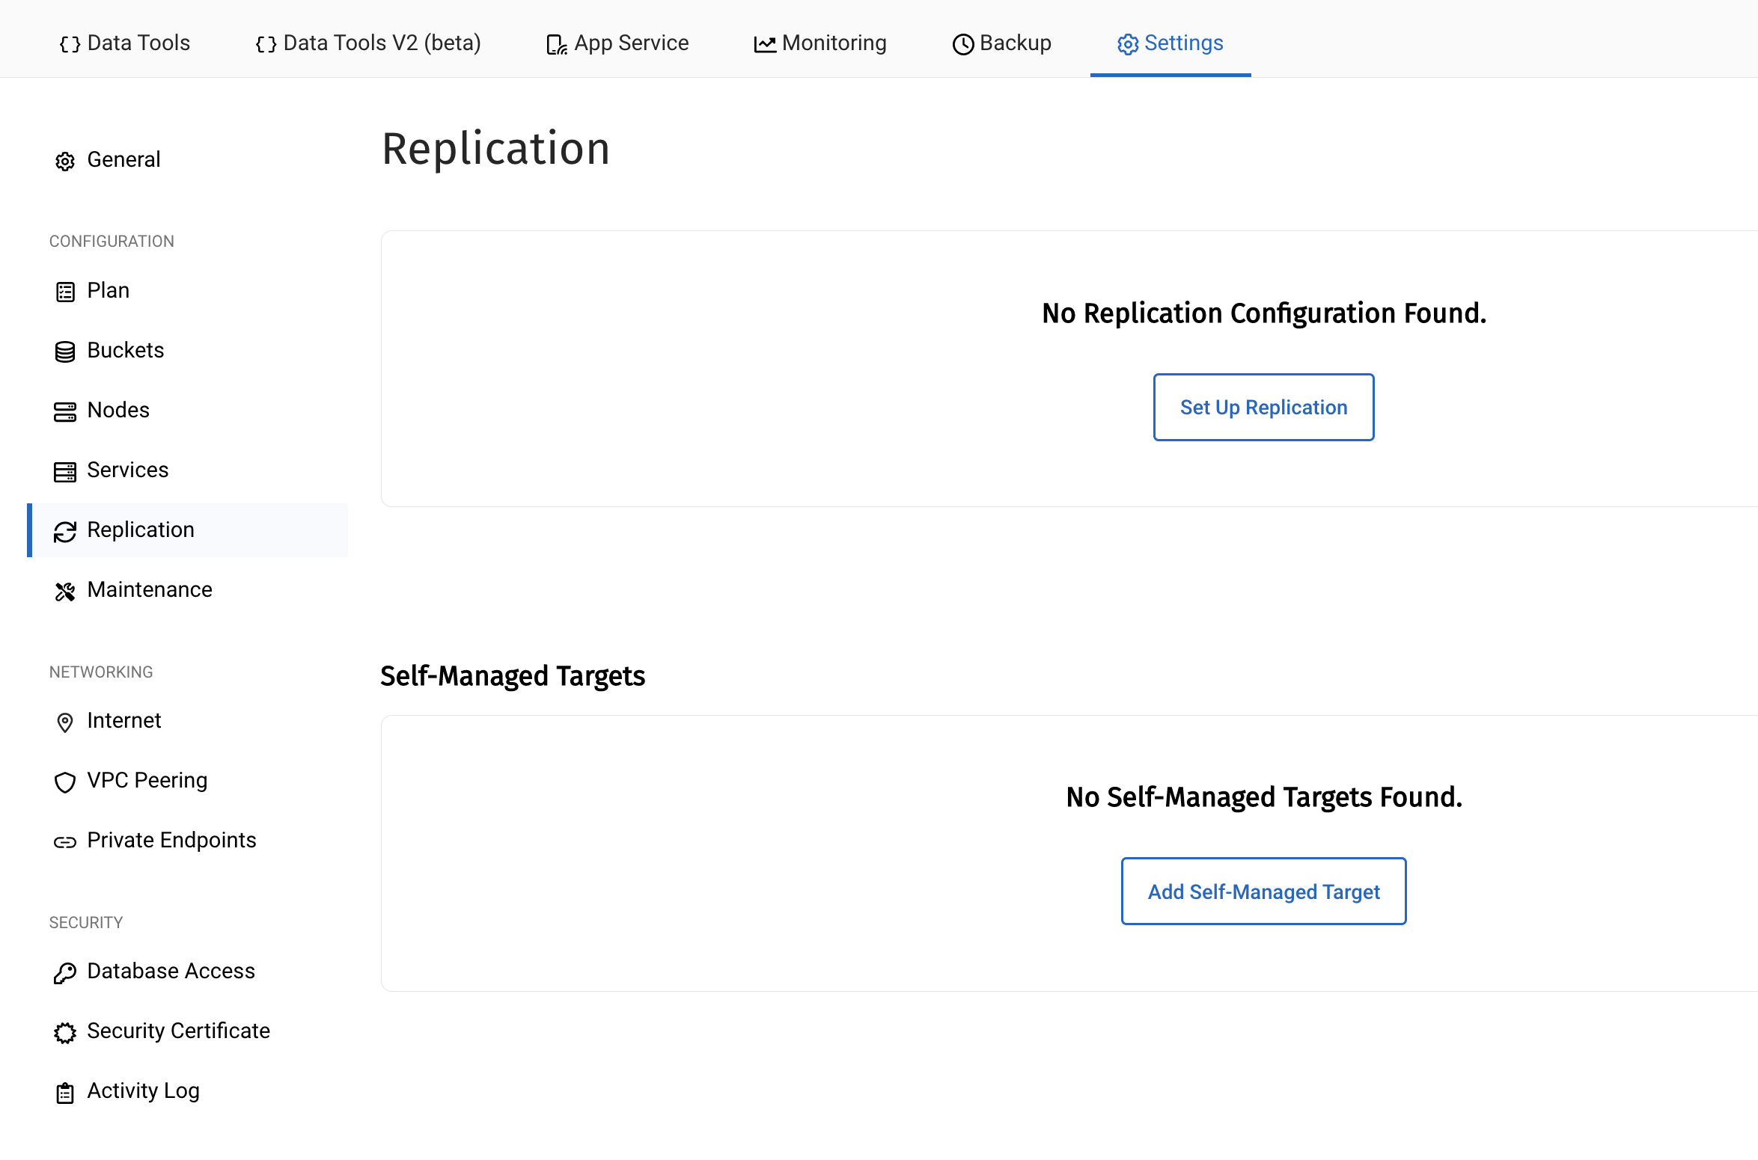Open Private Endpoints settings
The image size is (1758, 1160).
(187, 840)
